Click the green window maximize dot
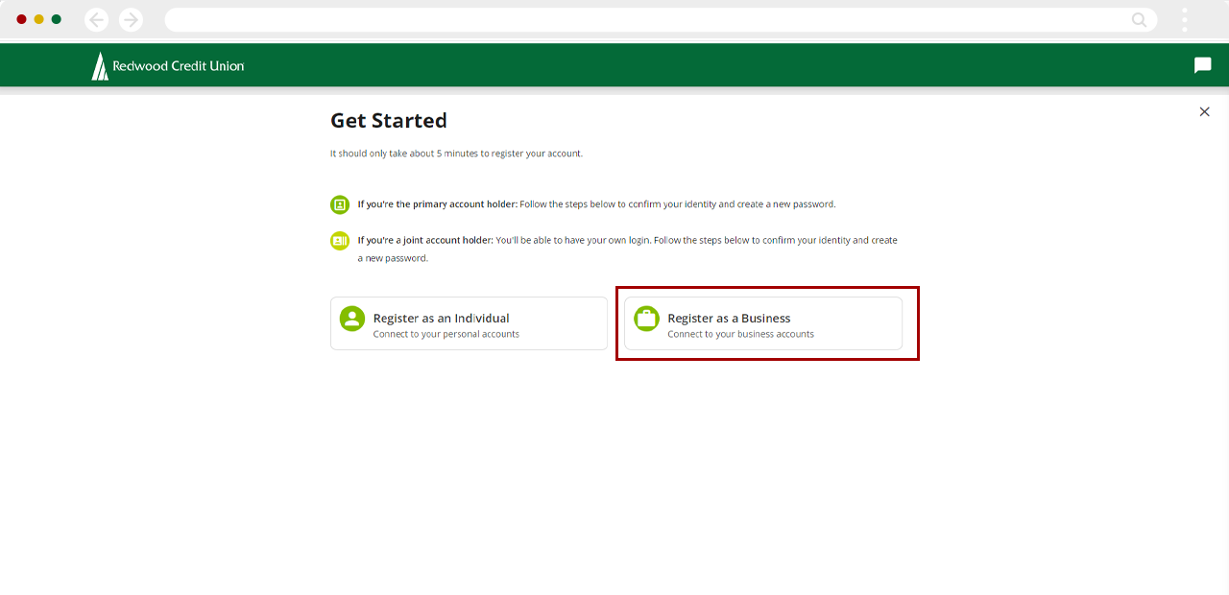 pos(57,19)
